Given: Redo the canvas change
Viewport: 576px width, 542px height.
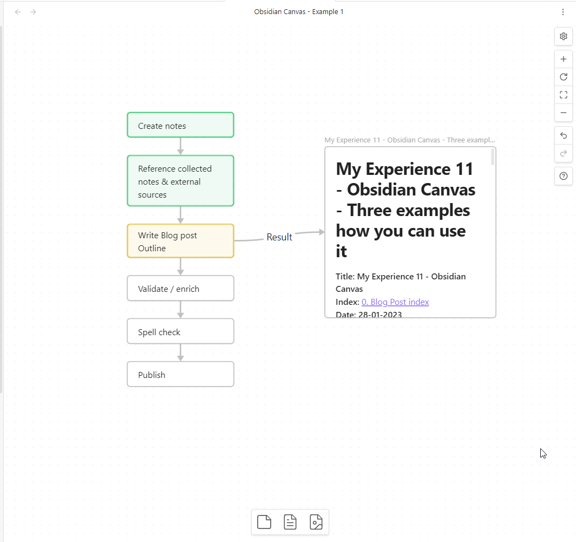Looking at the screenshot, I should tap(563, 153).
